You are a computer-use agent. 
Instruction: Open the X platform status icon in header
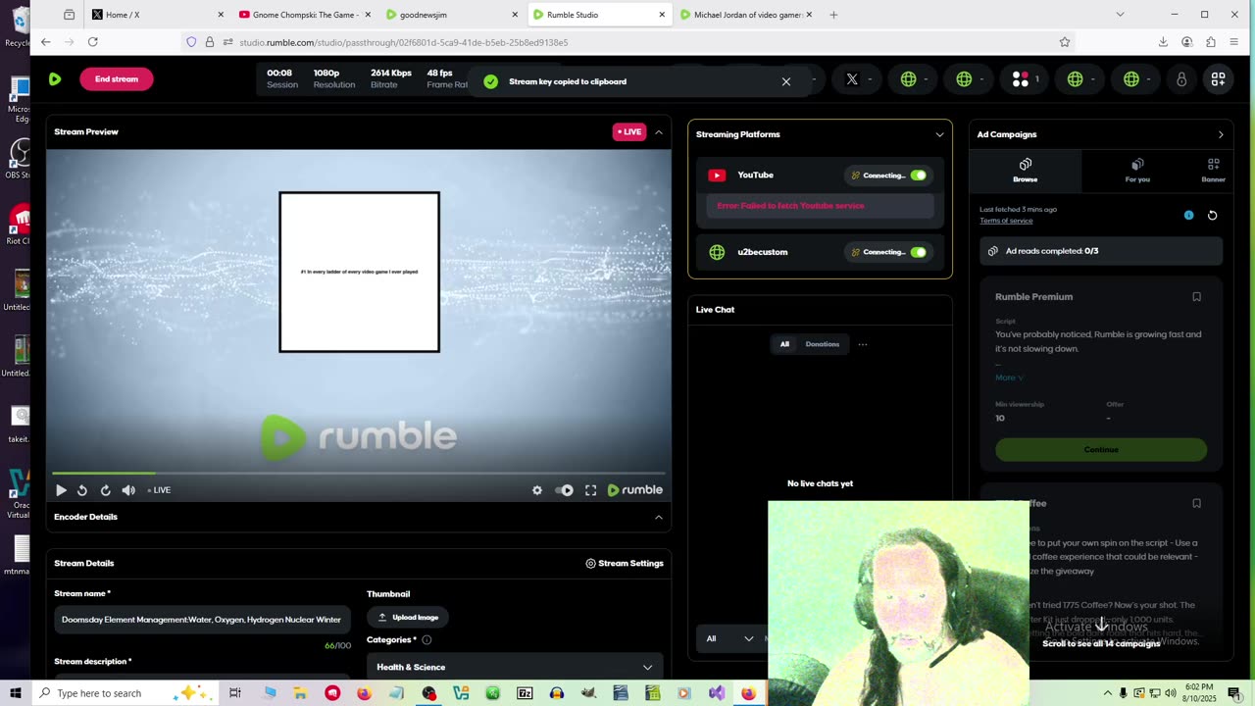852,79
